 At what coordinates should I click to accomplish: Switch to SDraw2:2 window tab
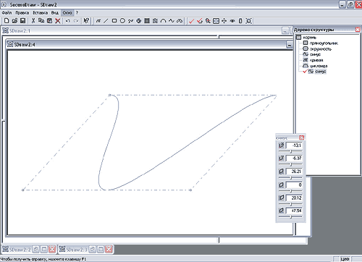(x=20, y=249)
